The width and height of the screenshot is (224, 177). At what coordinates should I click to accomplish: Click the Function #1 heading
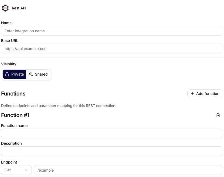click(15, 115)
